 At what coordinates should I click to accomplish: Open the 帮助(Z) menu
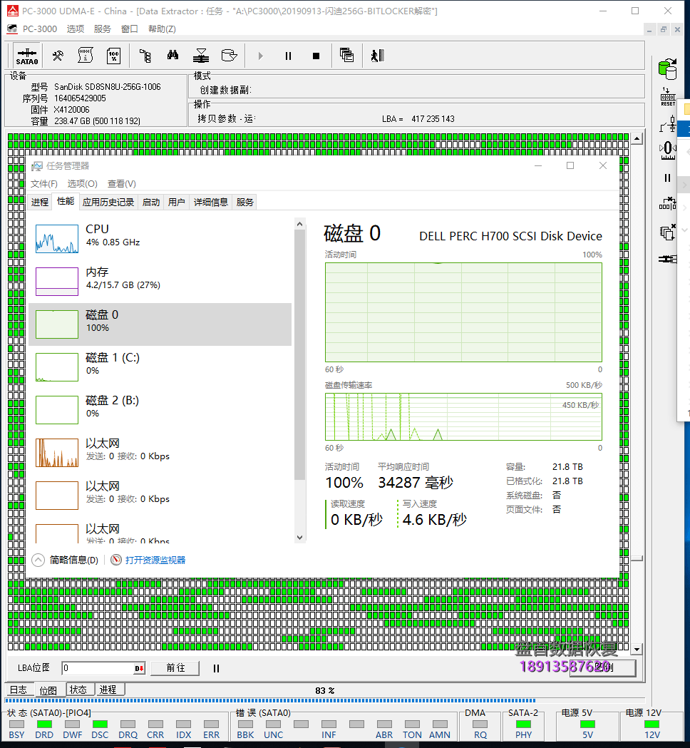click(x=162, y=29)
